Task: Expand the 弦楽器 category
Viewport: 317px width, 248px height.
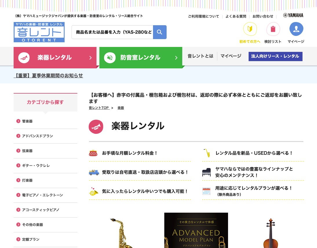Action: (27, 151)
